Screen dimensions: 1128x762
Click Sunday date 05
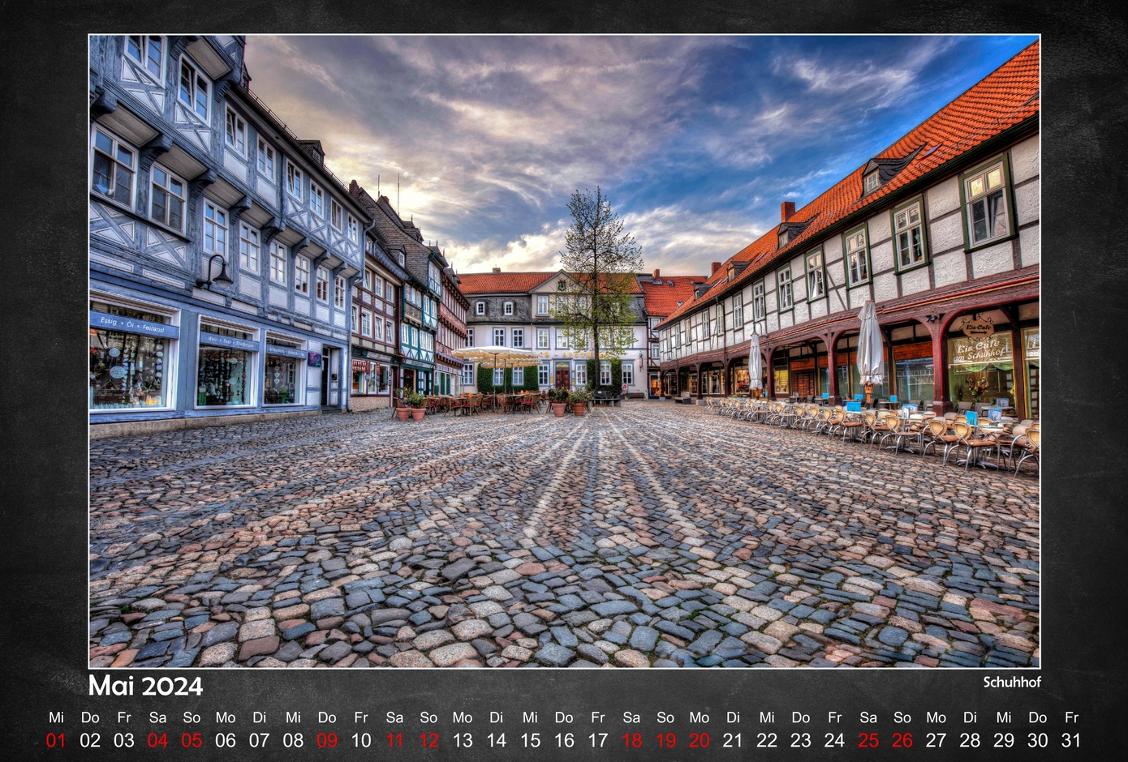tap(192, 740)
